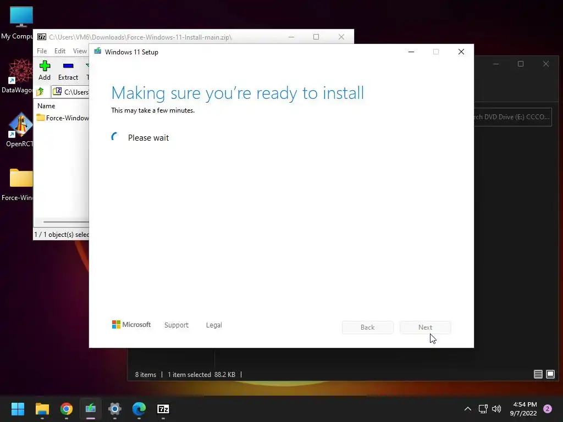This screenshot has width=563, height=422.
Task: Click the 7-Zip address path field
Action: 70,92
